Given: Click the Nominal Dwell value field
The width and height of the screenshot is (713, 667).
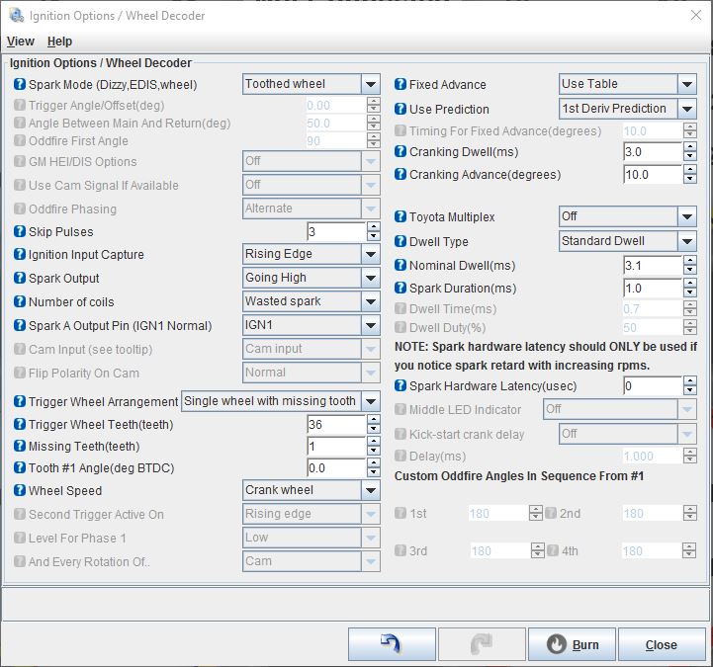Looking at the screenshot, I should point(653,266).
